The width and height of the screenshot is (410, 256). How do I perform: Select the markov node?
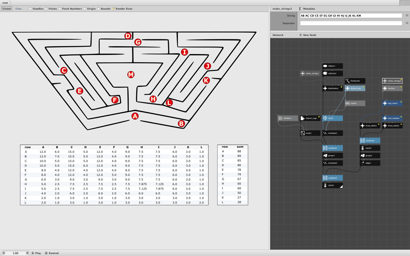[x=392, y=88]
